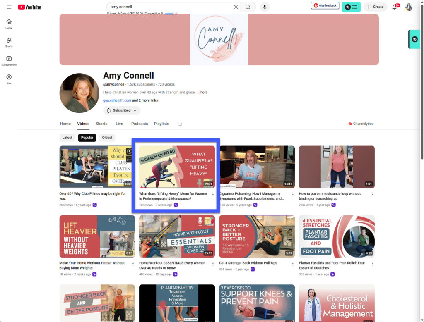Switch to the Videos tab
Viewport: 424px width, 322px height.
pos(83,124)
